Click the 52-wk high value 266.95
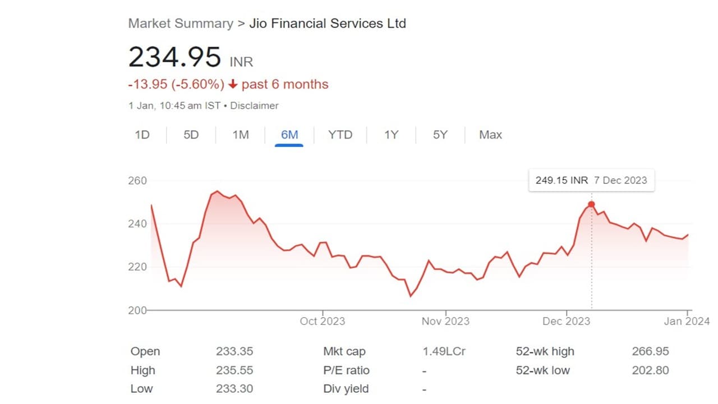Viewport: 718px width, 404px height. (650, 352)
